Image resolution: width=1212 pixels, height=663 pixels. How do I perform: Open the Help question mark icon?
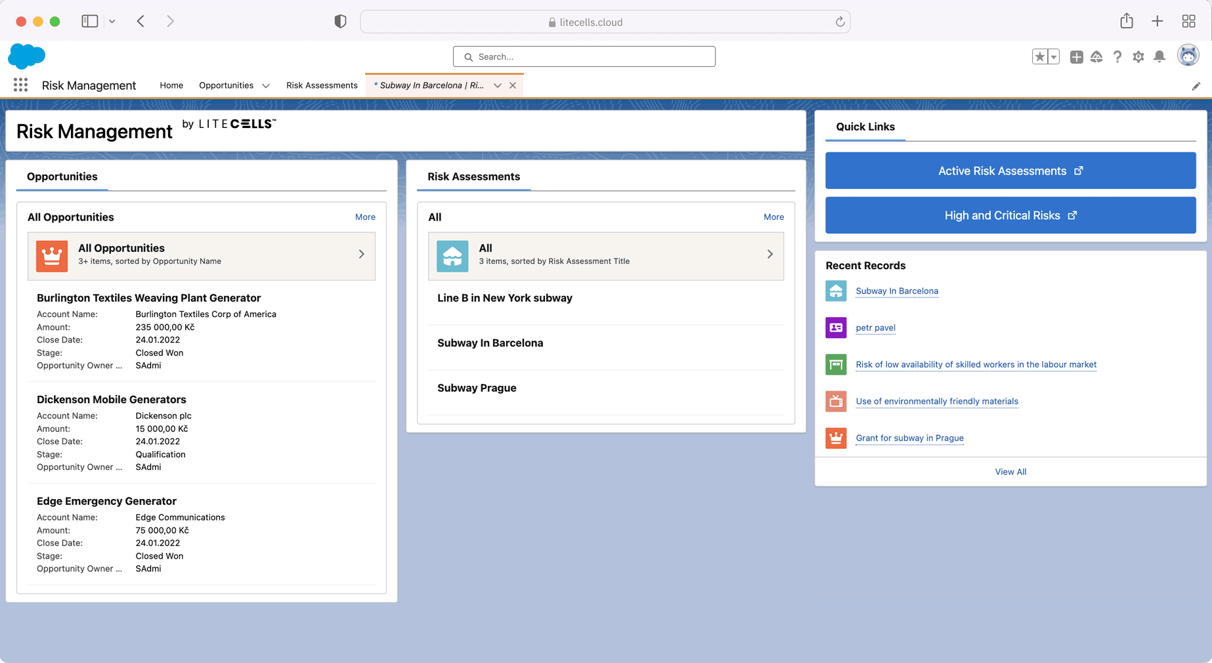pyautogui.click(x=1117, y=57)
